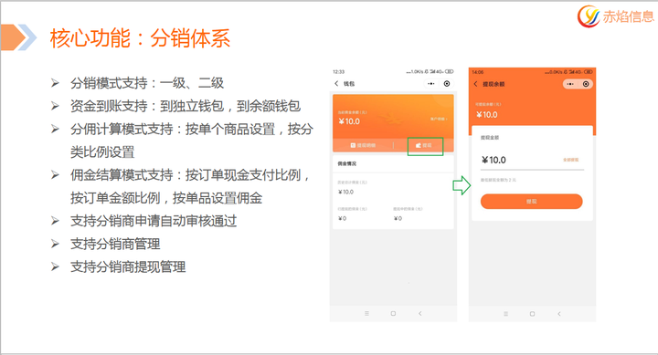658x355 pixels.
Task: Tap android home icon on 钱包 phone
Action: pos(393,313)
